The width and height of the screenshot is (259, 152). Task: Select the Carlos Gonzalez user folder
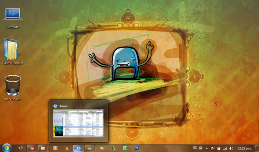13,51
